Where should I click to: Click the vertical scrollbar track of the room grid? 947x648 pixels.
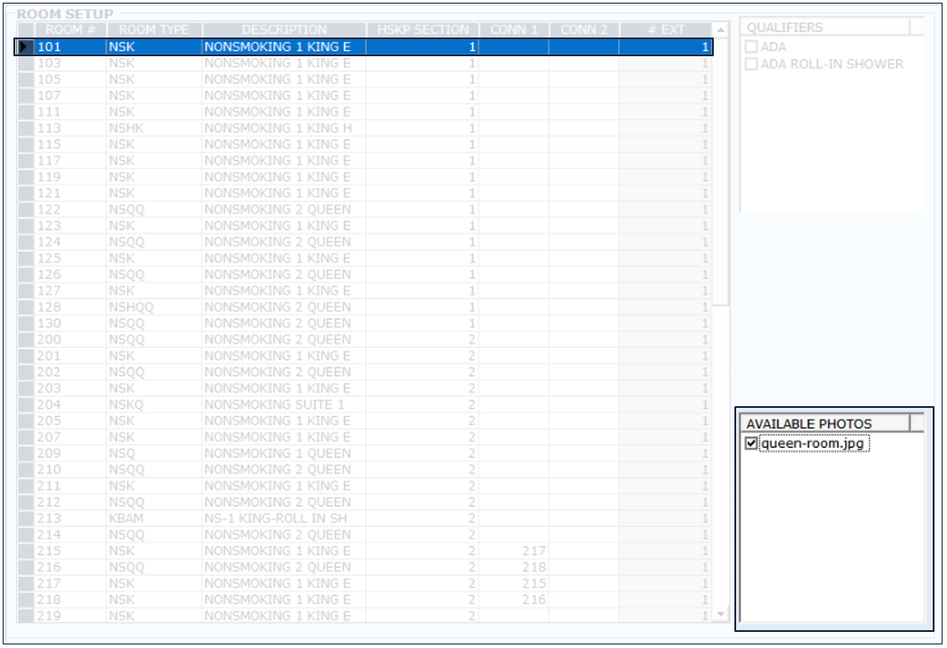pos(720,446)
